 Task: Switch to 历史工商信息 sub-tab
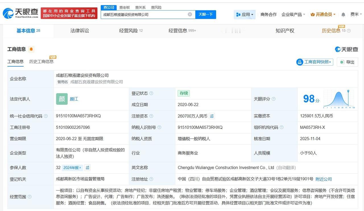tap(41, 61)
